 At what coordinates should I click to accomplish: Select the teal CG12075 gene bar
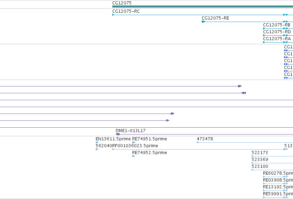click(202, 7)
